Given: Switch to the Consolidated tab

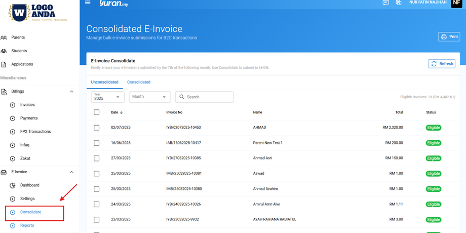Looking at the screenshot, I should (x=138, y=82).
